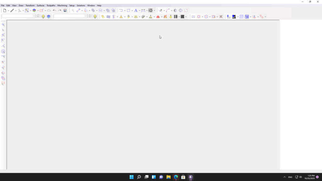Image resolution: width=322 pixels, height=181 pixels.
Task: Click the arrow pointer selection tool
Action: click(x=73, y=10)
